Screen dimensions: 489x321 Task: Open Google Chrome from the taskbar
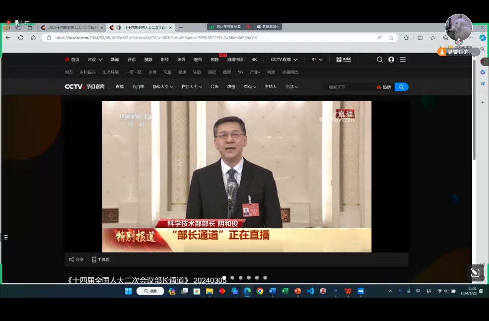click(260, 291)
